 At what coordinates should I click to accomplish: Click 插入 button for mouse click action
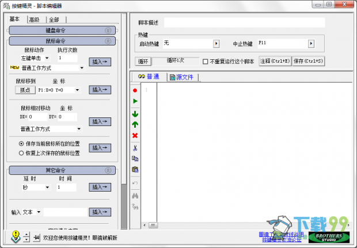[x=100, y=62]
